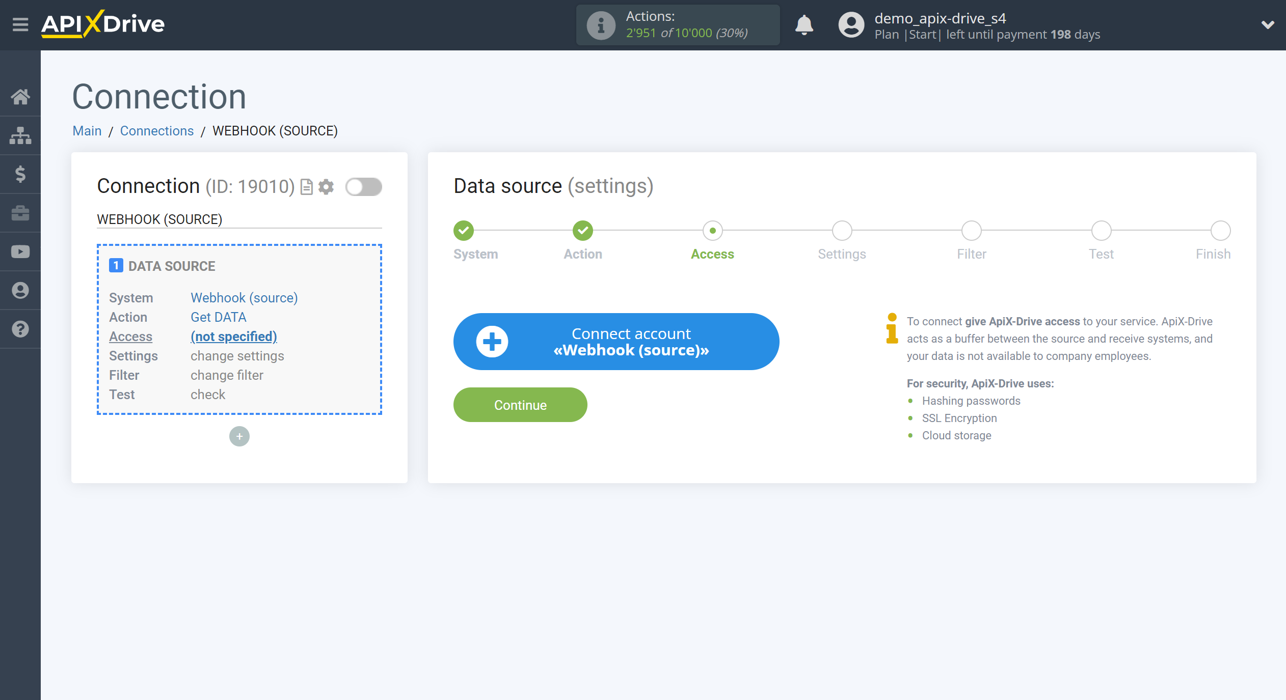Select the Access step
Viewport: 1286px width, 700px height.
(712, 231)
